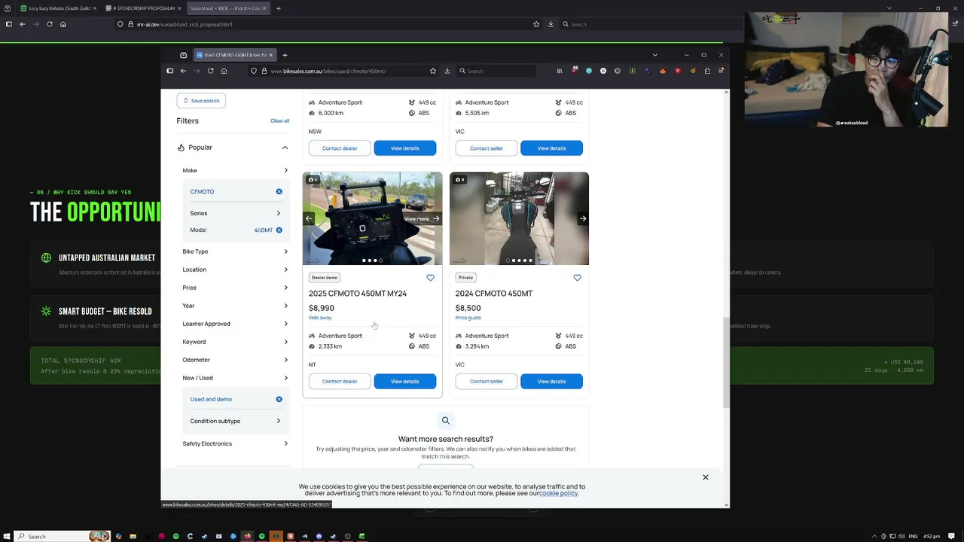Expand the Odometer filter
The image size is (964, 542).
coord(234,360)
